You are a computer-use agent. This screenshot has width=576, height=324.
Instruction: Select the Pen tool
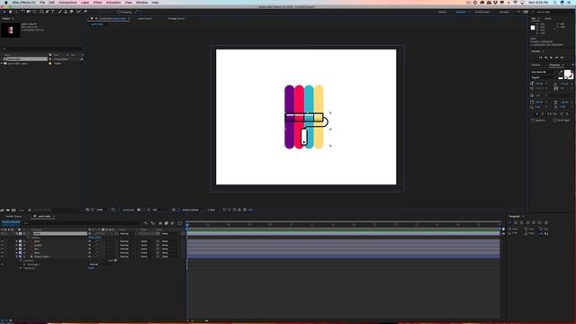coord(47,12)
